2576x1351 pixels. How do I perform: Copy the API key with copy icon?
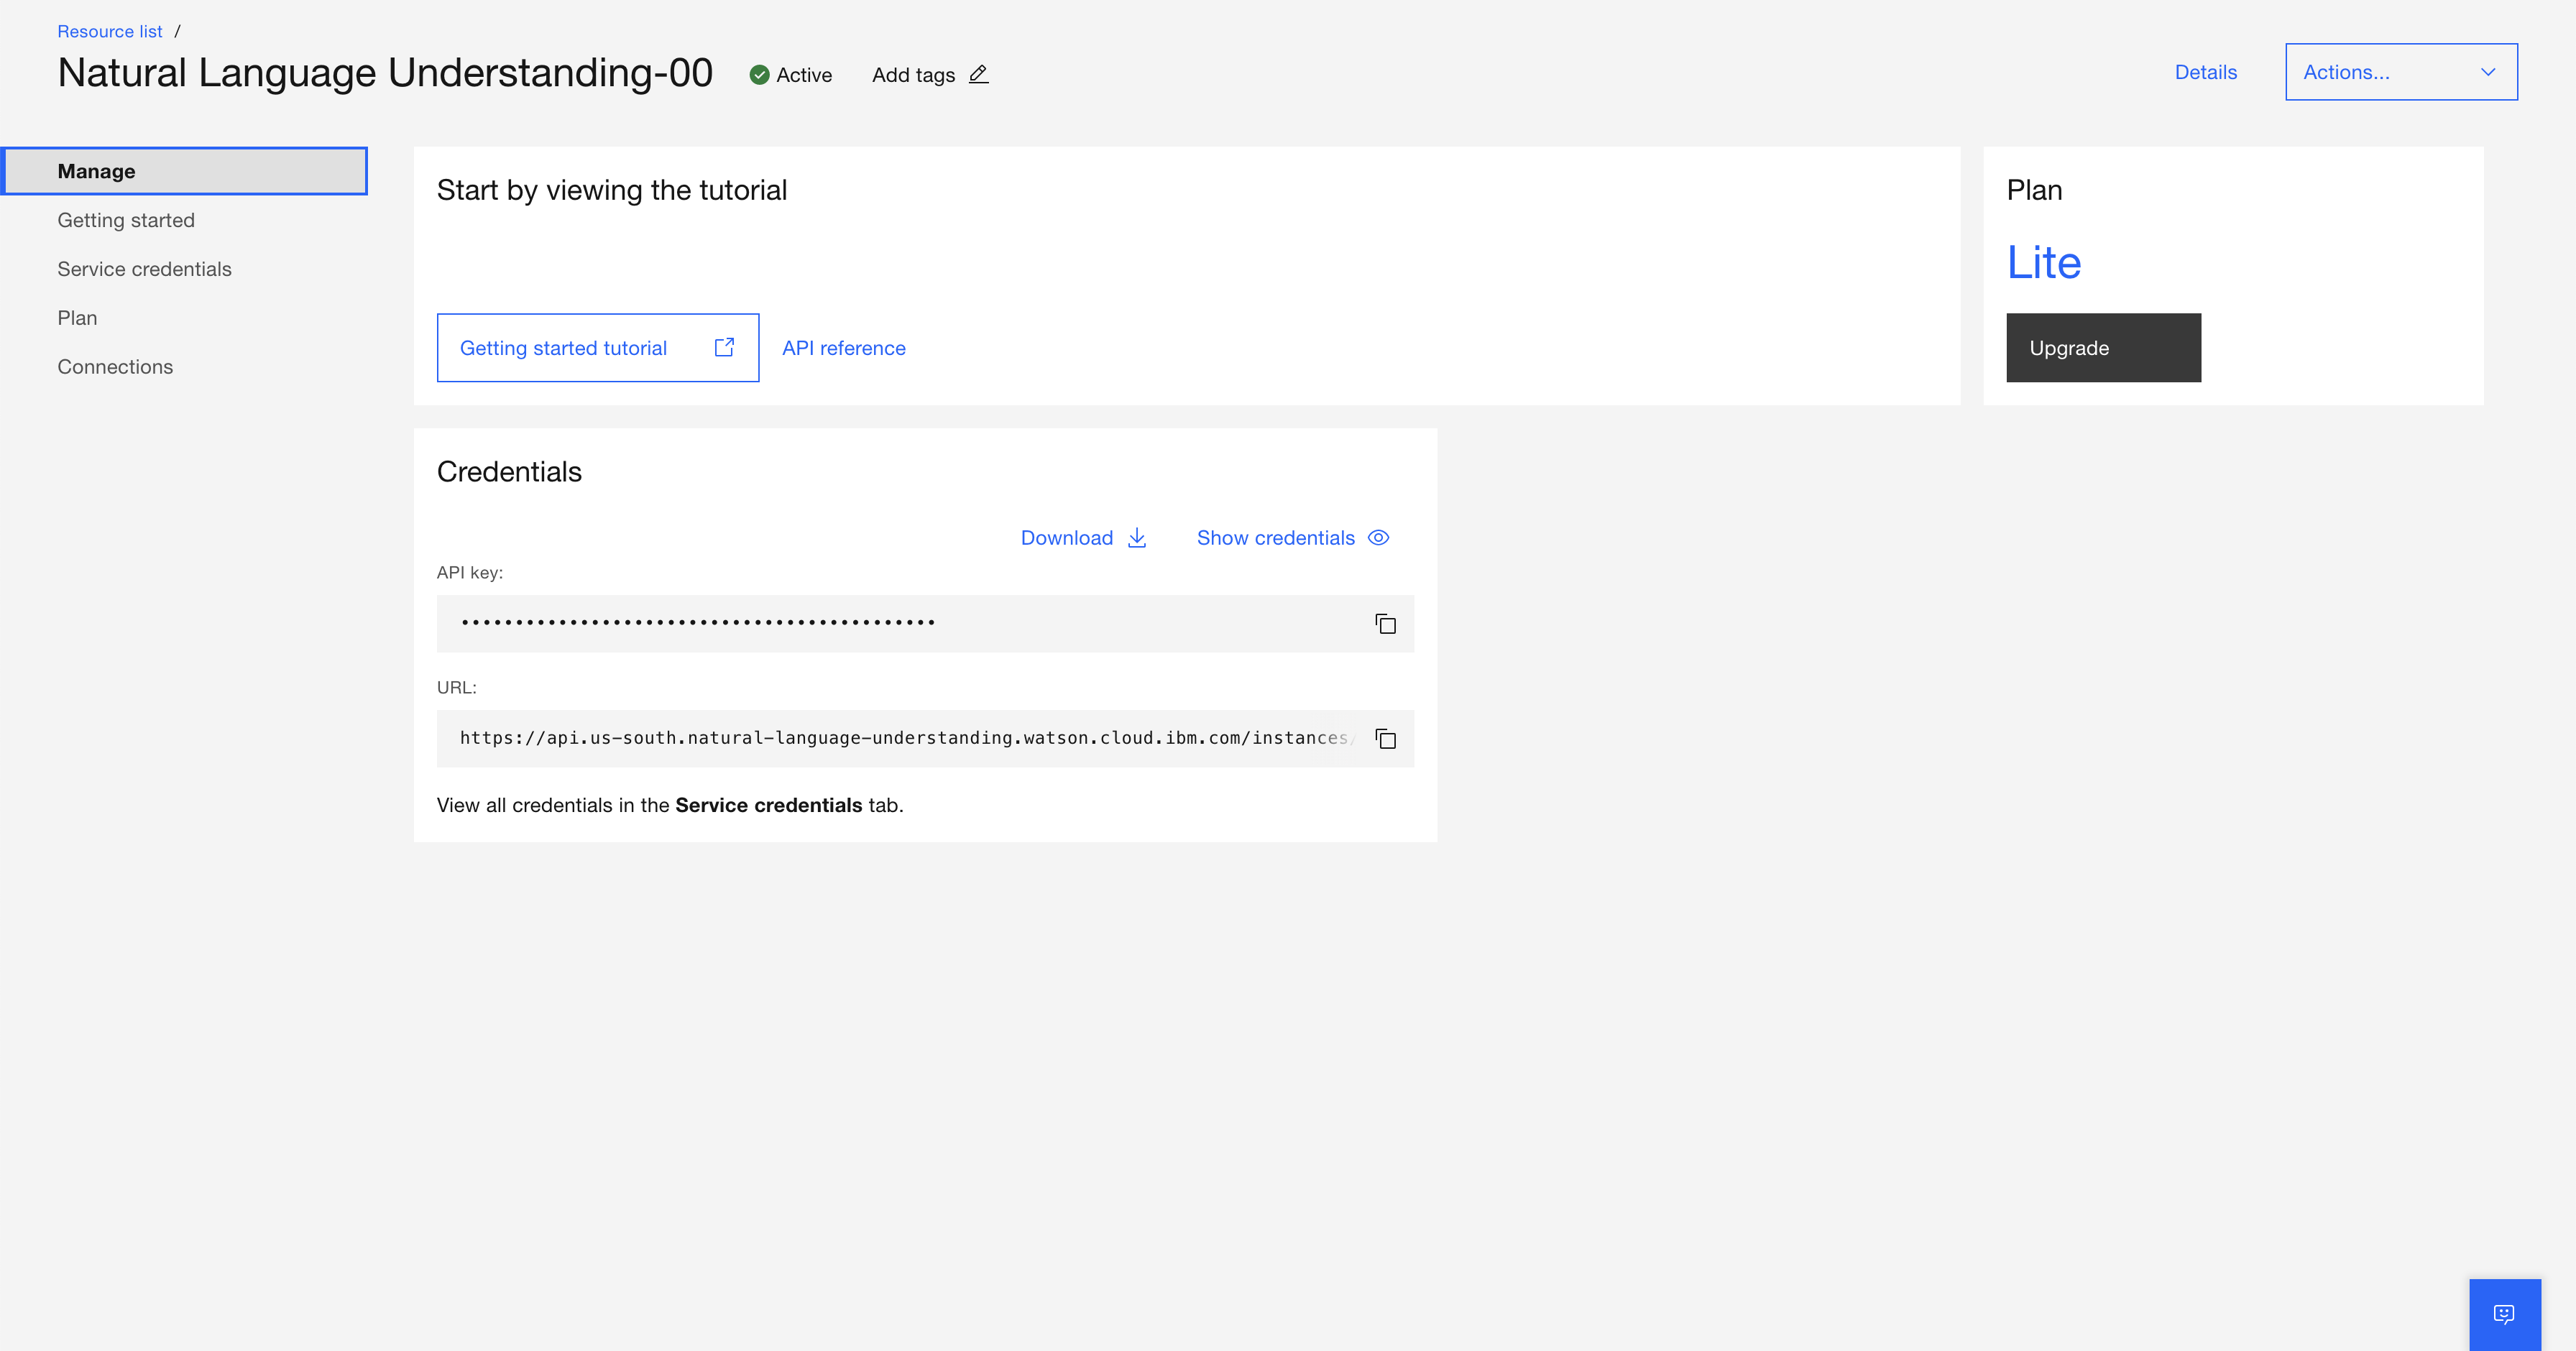[x=1385, y=624]
